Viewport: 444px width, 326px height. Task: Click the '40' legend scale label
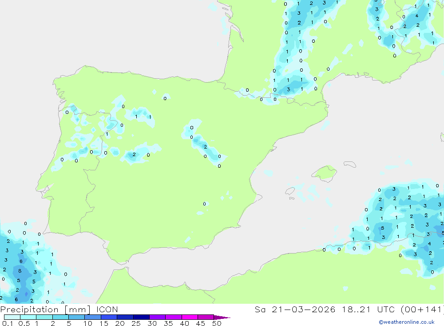185,323
